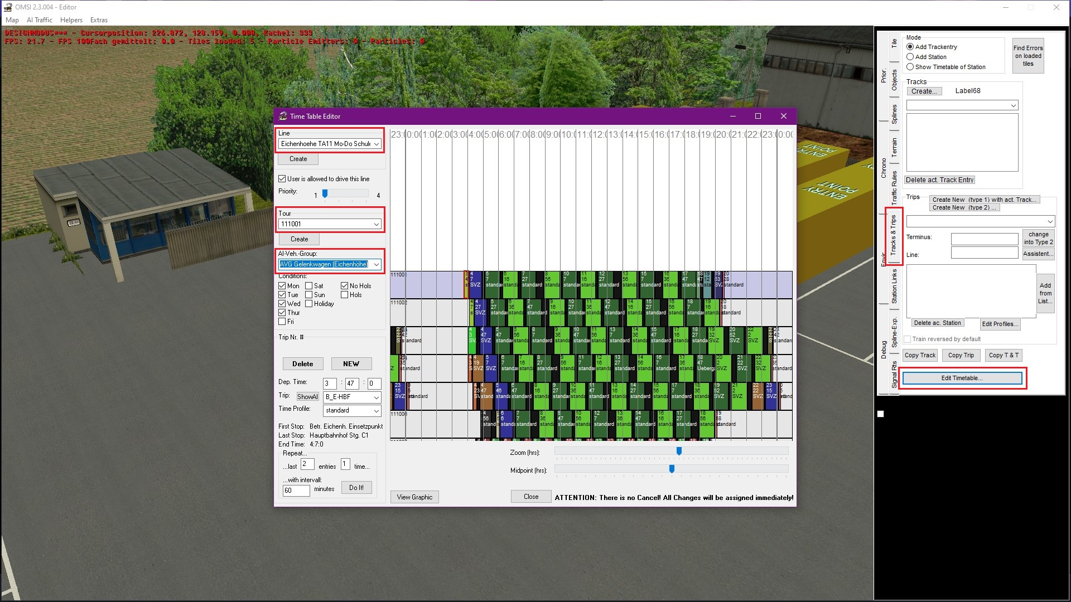This screenshot has width=1071, height=602.
Task: Maximize the Time Table Editor window
Action: coord(758,116)
